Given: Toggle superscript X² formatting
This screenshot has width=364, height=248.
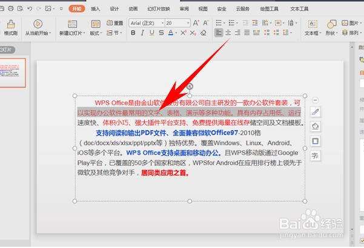Looking at the screenshot, I should coord(184,33).
